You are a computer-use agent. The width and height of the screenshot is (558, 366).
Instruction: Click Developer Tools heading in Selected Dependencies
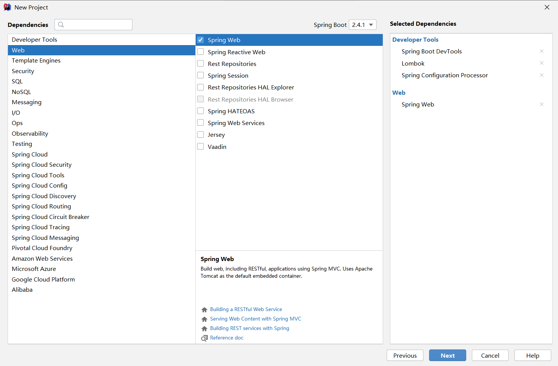[x=415, y=39]
